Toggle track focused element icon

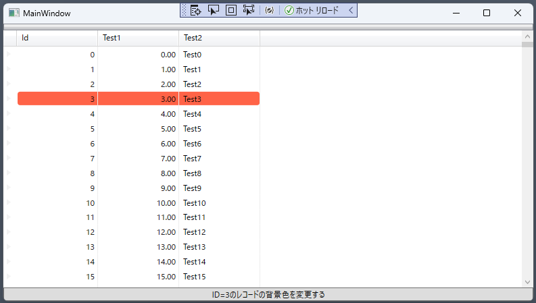tap(249, 10)
